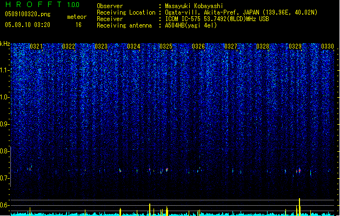
Task: Click the Receiving antenna field label
Action: [124, 25]
